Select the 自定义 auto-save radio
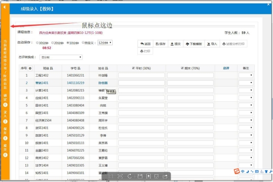Image resolution: width=273 pixels, height=182 pixels. point(83,43)
